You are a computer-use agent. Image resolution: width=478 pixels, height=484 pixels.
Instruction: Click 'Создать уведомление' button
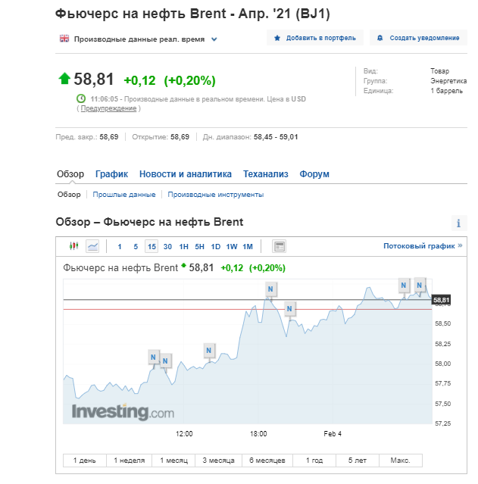(x=418, y=38)
